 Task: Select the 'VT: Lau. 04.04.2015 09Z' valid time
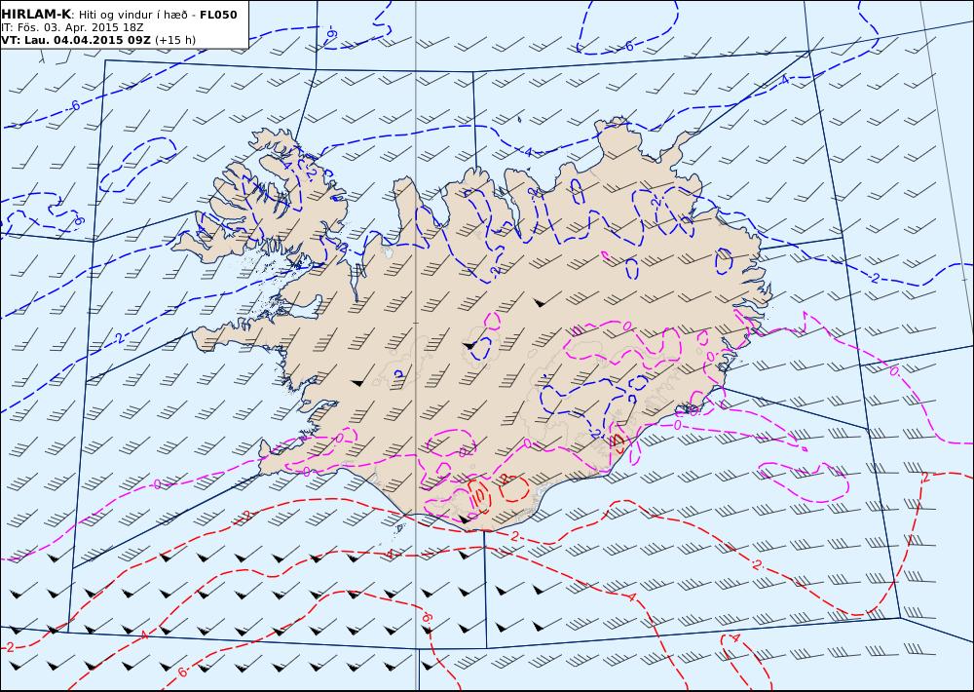76,40
